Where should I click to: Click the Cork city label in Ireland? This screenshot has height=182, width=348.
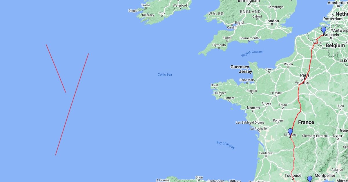162,13
